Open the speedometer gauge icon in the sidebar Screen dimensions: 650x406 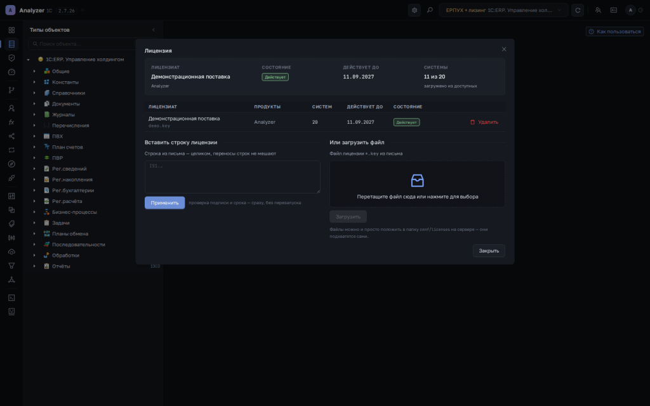point(11,72)
